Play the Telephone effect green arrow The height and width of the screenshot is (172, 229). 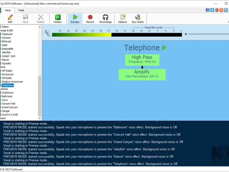coord(164,48)
